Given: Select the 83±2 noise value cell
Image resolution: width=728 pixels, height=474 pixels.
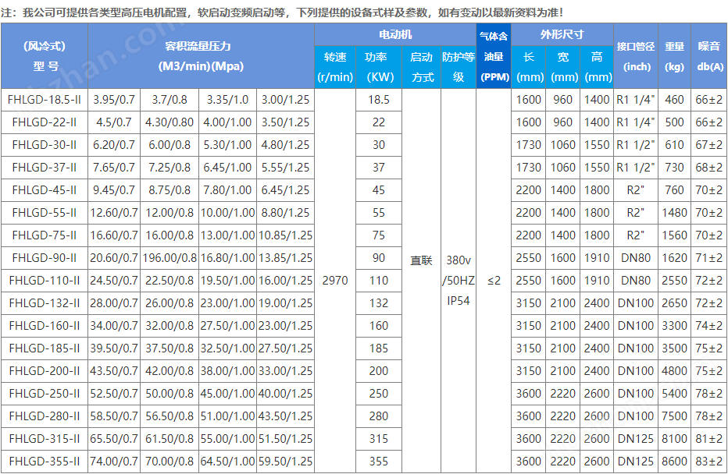Looking at the screenshot, I should (x=709, y=462).
